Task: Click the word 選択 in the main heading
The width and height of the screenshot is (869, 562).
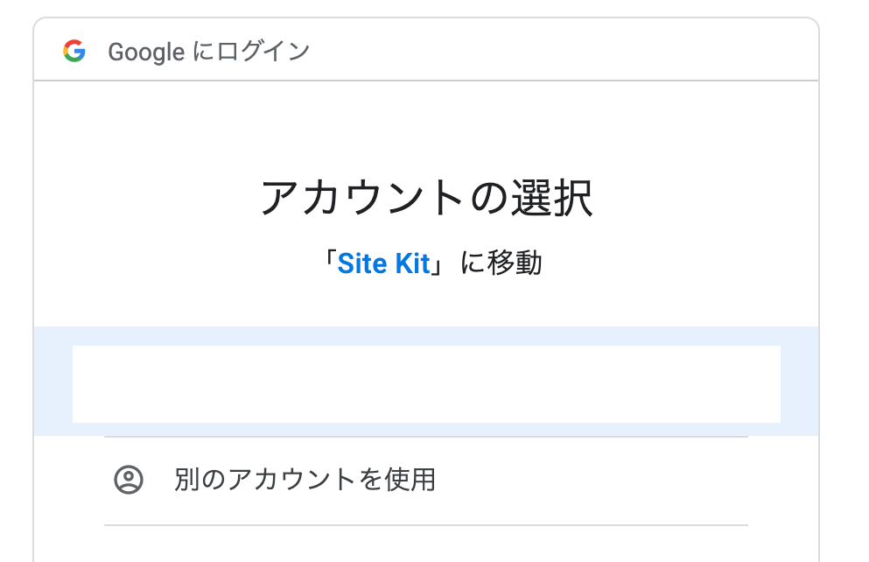Action: 552,198
